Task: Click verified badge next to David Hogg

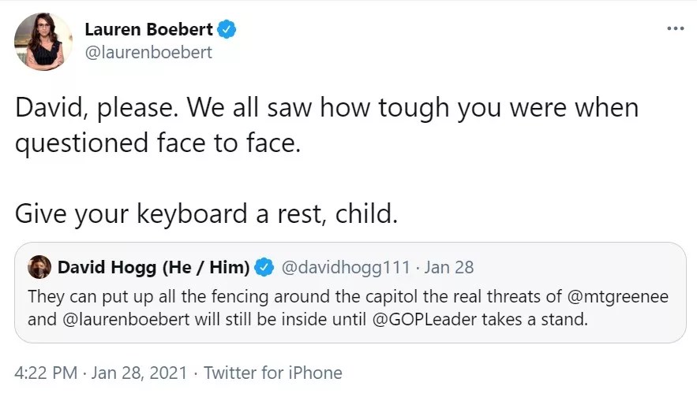Action: tap(264, 267)
